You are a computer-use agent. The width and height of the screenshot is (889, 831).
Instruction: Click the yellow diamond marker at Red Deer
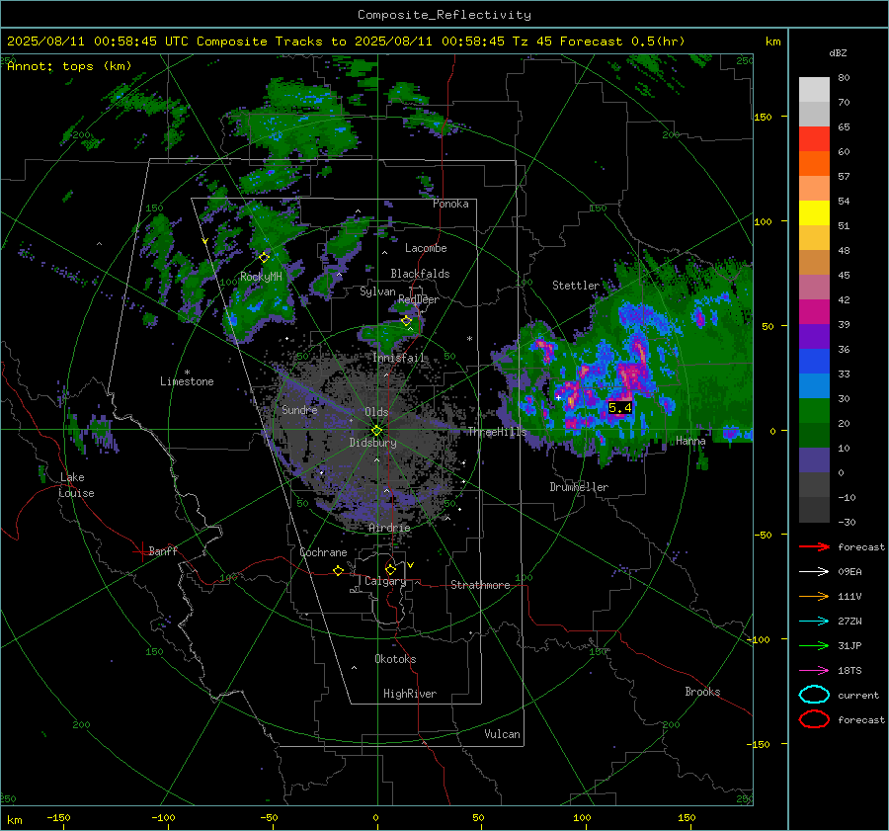[406, 321]
